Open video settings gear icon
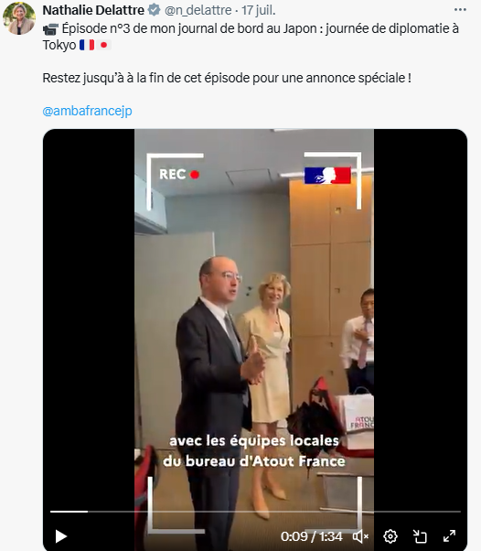Image resolution: width=481 pixels, height=551 pixels. tap(390, 536)
